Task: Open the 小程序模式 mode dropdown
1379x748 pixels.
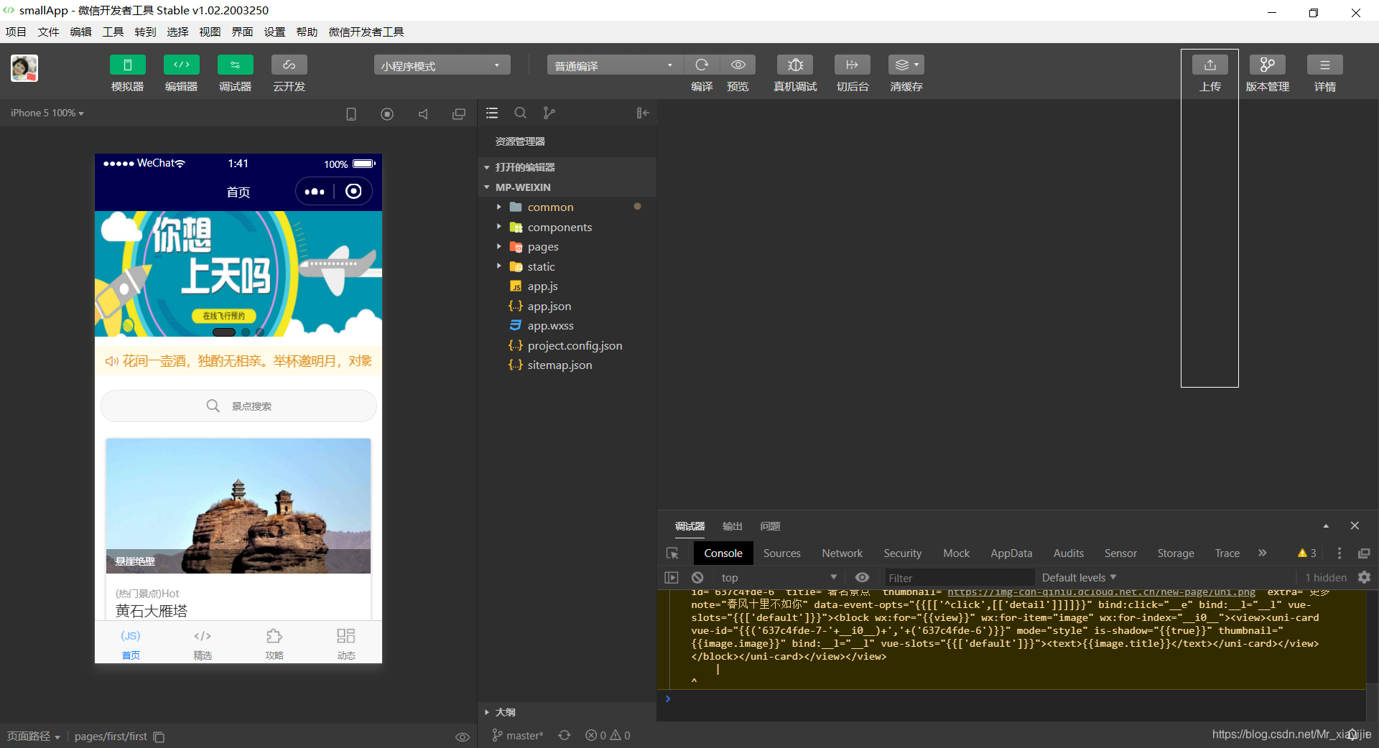Action: point(442,65)
